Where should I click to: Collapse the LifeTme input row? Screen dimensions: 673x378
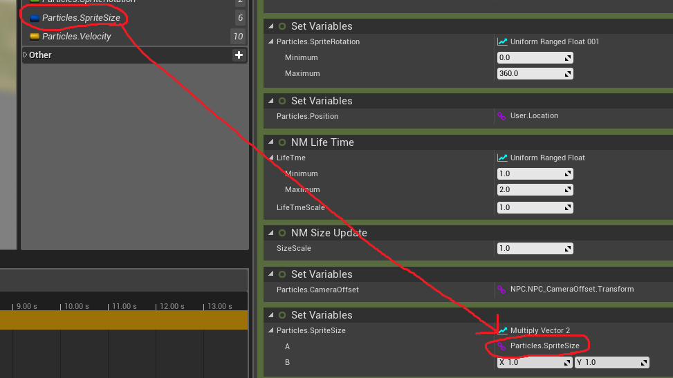click(271, 158)
